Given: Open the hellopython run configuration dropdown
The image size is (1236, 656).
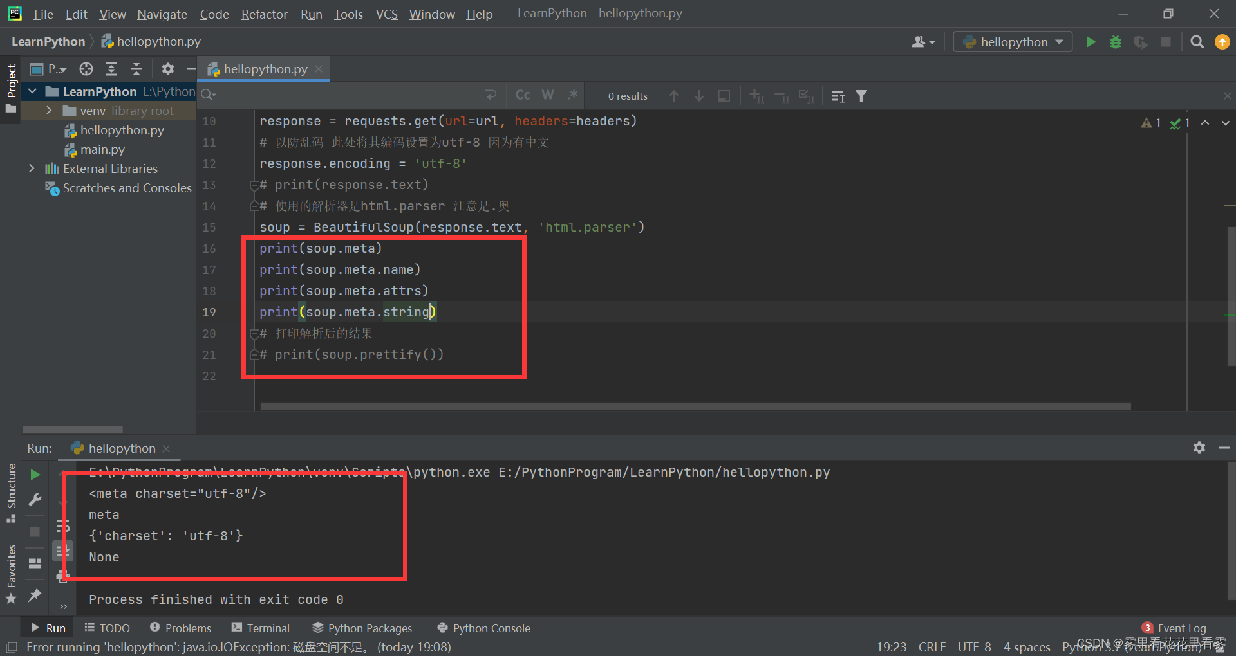Looking at the screenshot, I should (x=1013, y=42).
